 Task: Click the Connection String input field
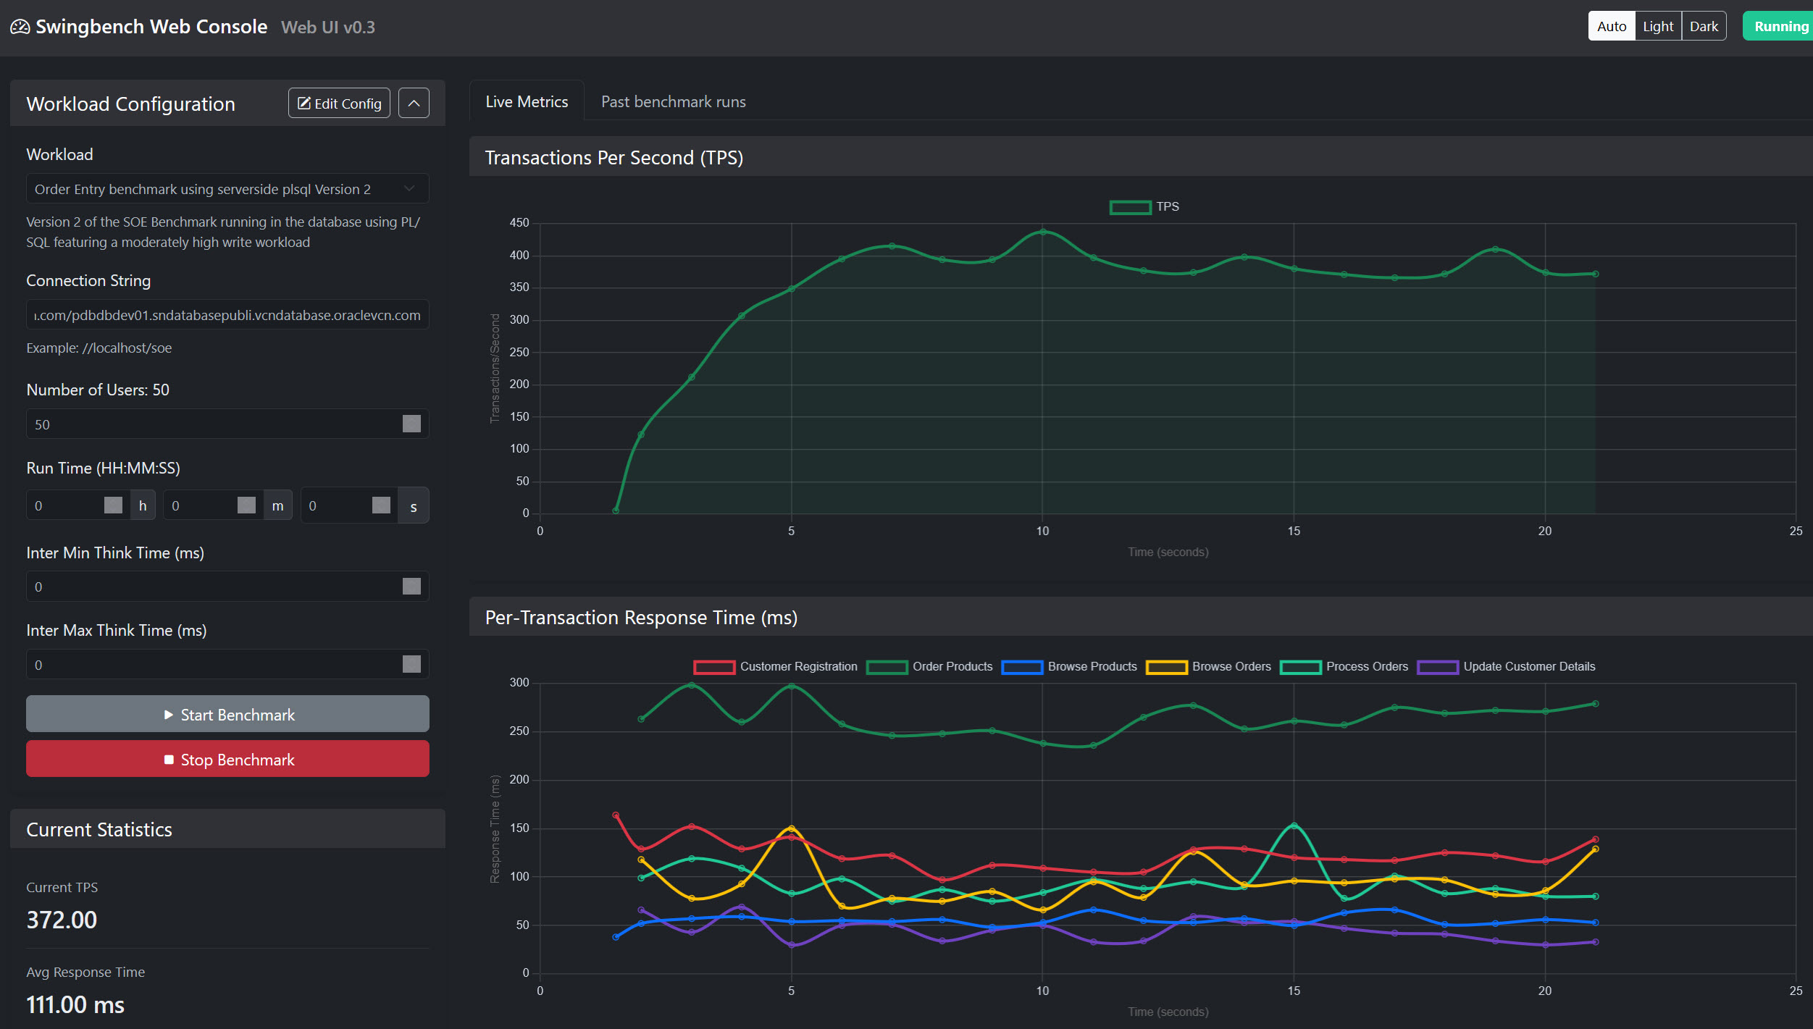point(227,314)
